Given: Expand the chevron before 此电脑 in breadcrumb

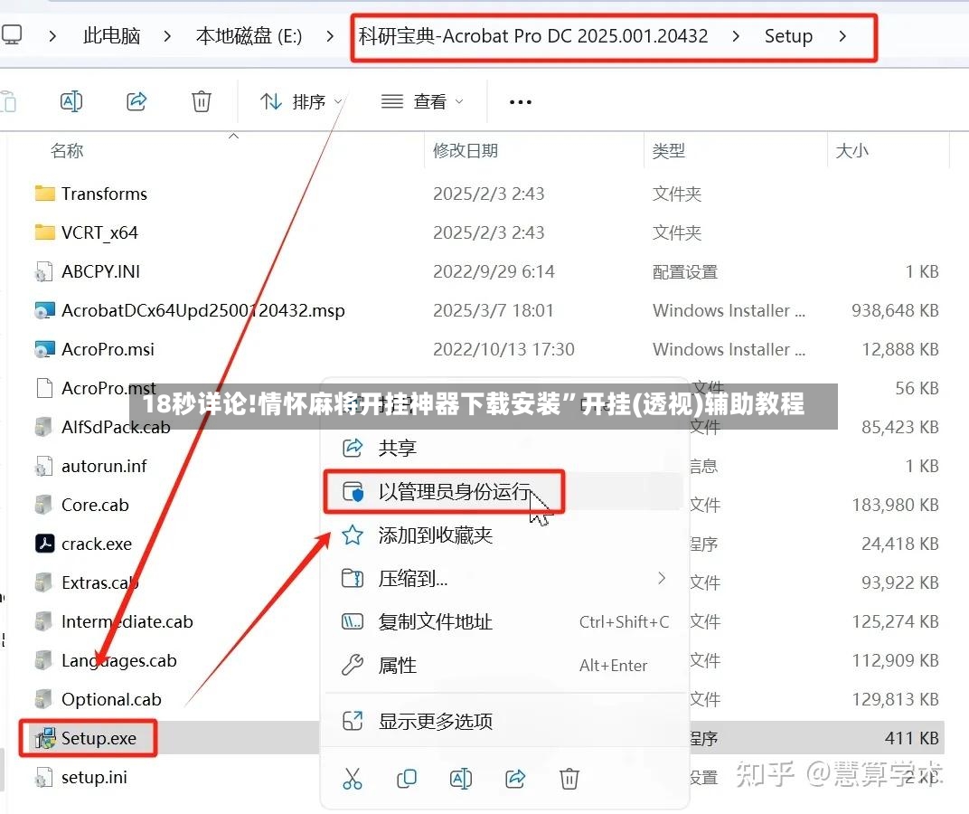Looking at the screenshot, I should [52, 36].
